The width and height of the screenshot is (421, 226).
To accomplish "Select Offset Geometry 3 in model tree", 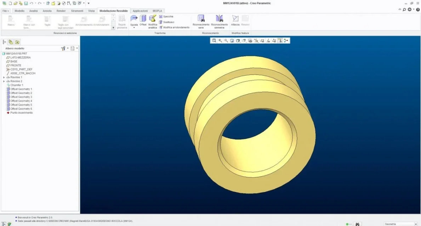I will pos(21,97).
